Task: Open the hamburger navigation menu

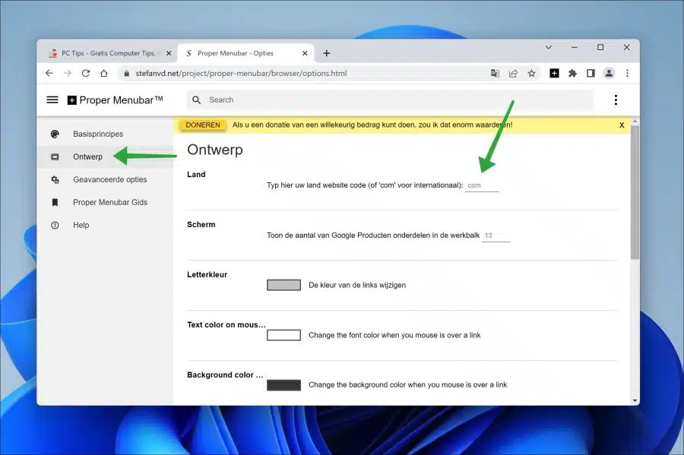Action: (52, 100)
